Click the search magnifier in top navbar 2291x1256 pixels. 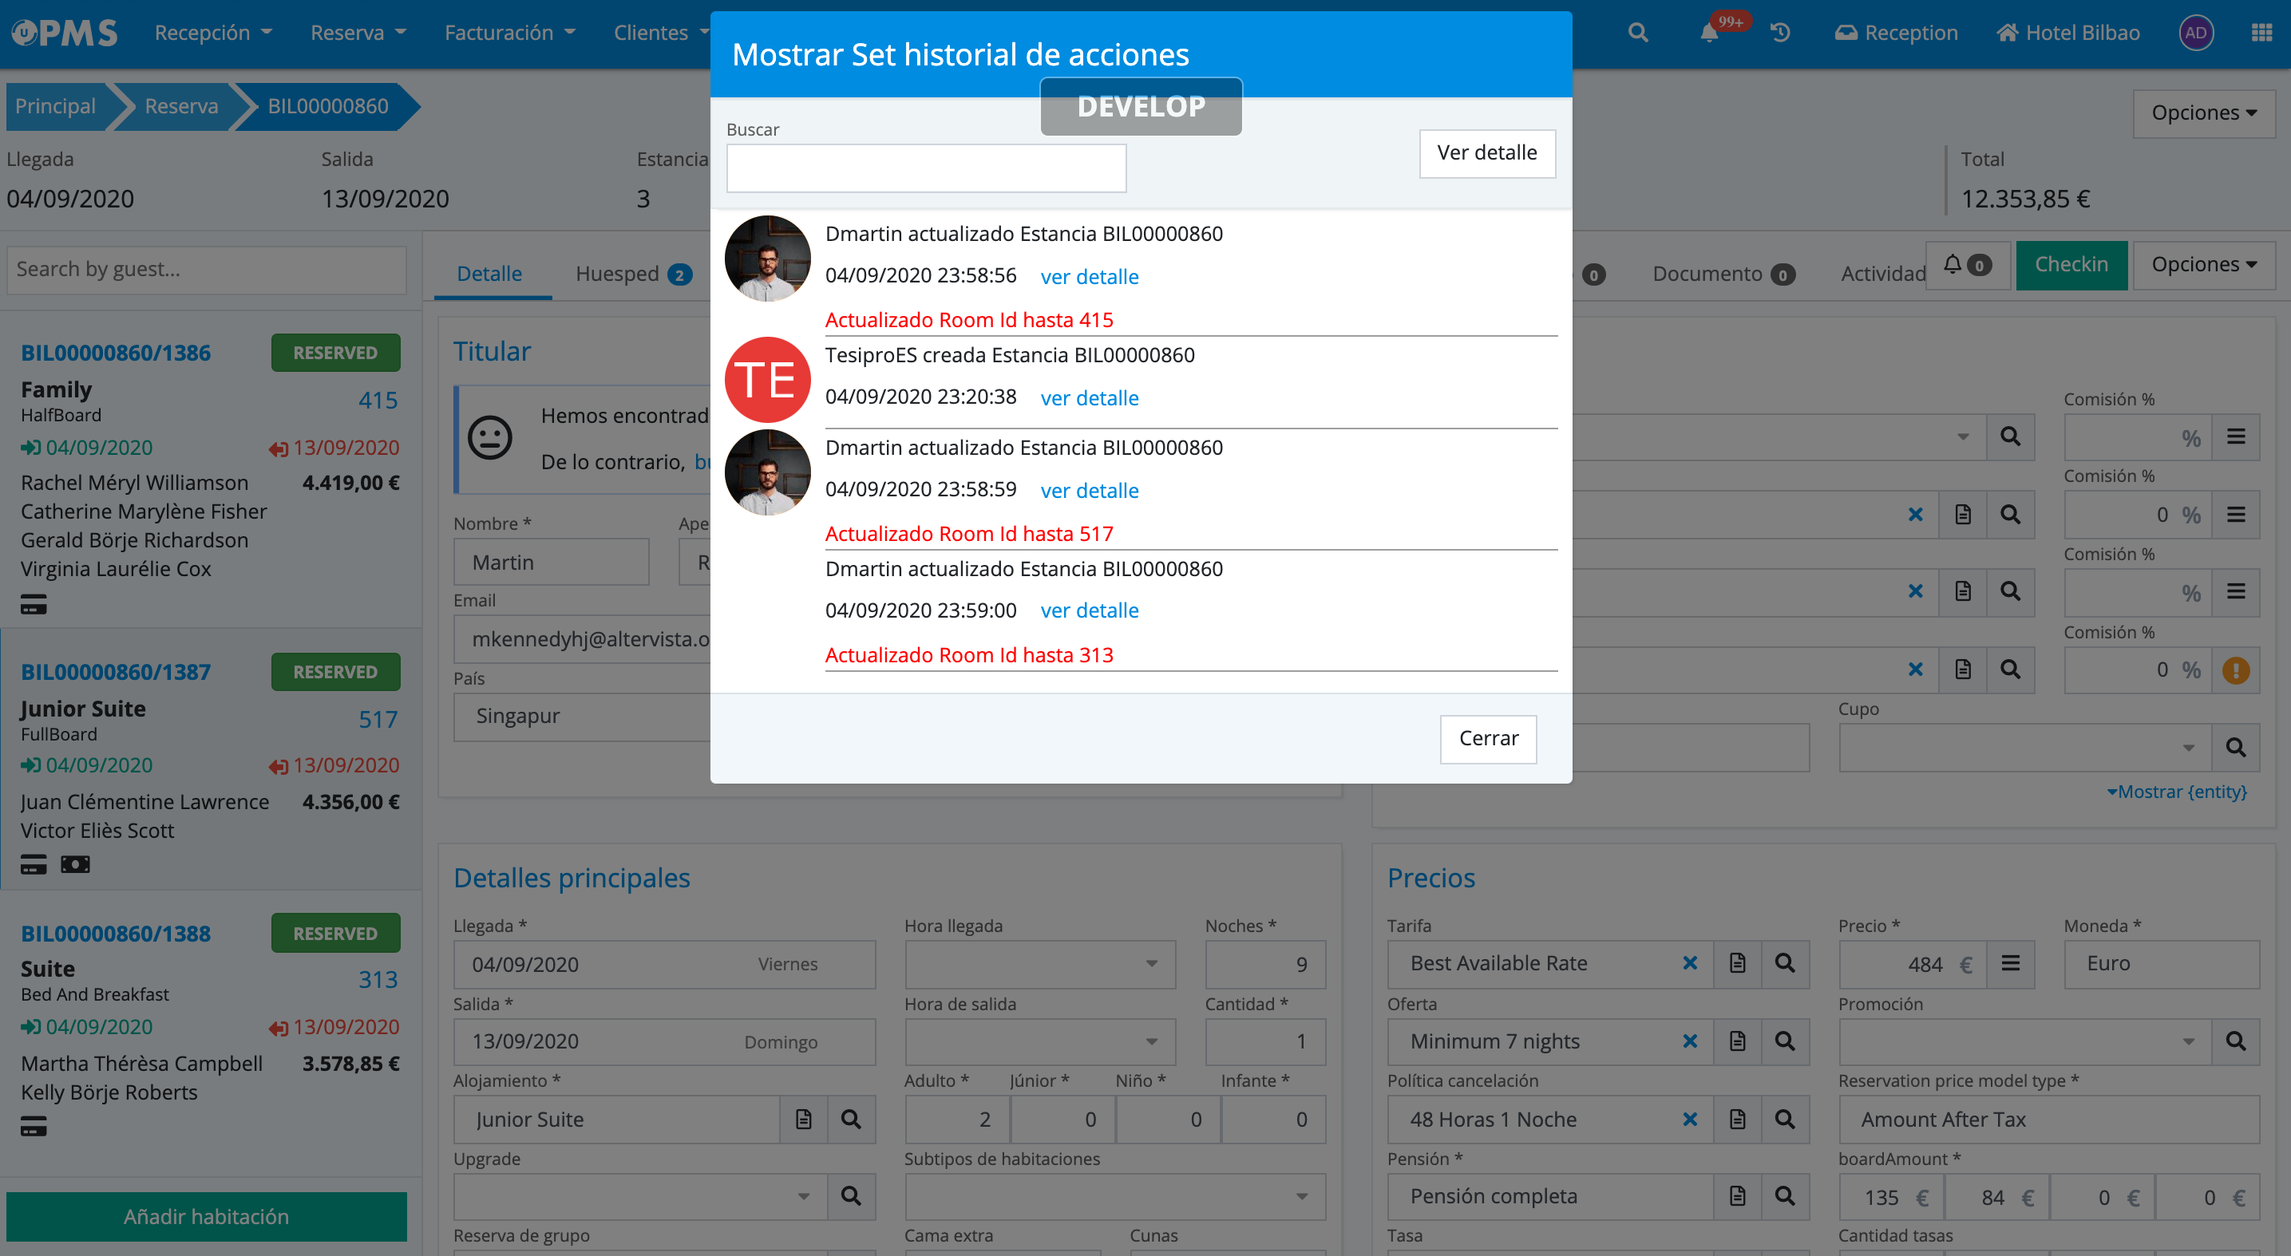pyautogui.click(x=1637, y=34)
